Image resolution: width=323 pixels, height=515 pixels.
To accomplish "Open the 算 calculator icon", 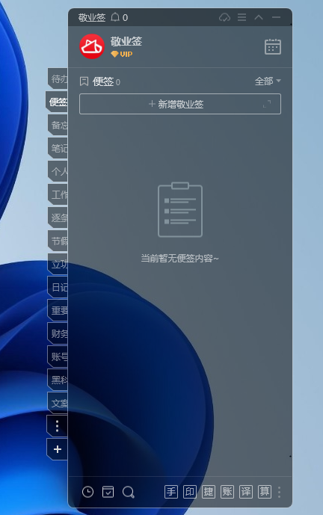I will point(265,492).
